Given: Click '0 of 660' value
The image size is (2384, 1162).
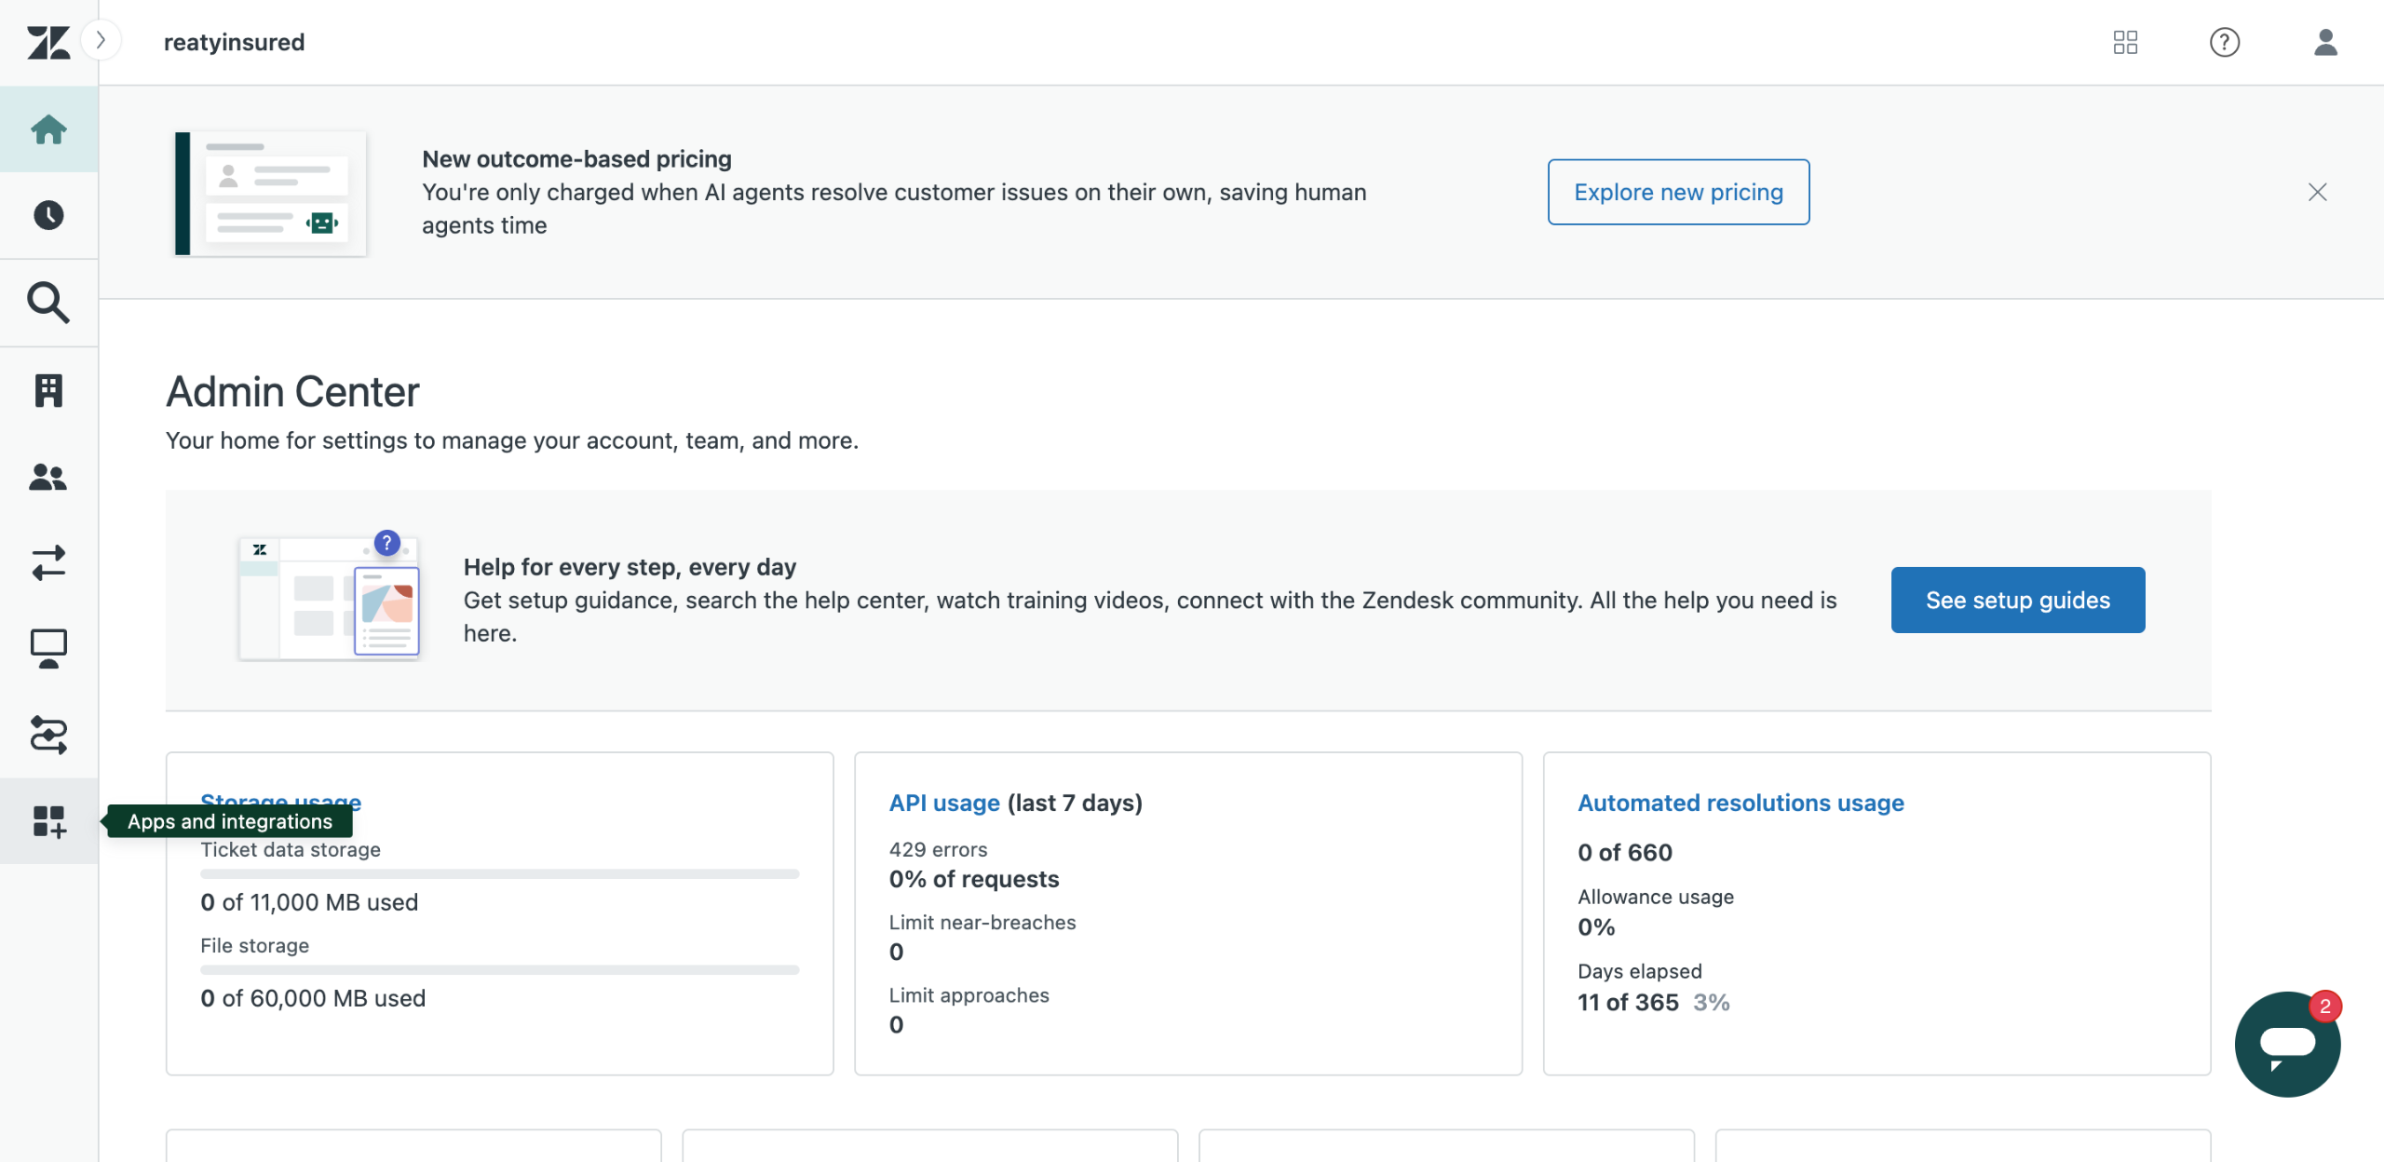Looking at the screenshot, I should point(1625,852).
